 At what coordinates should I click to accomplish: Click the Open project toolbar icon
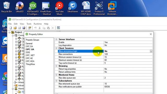(x=15, y=28)
